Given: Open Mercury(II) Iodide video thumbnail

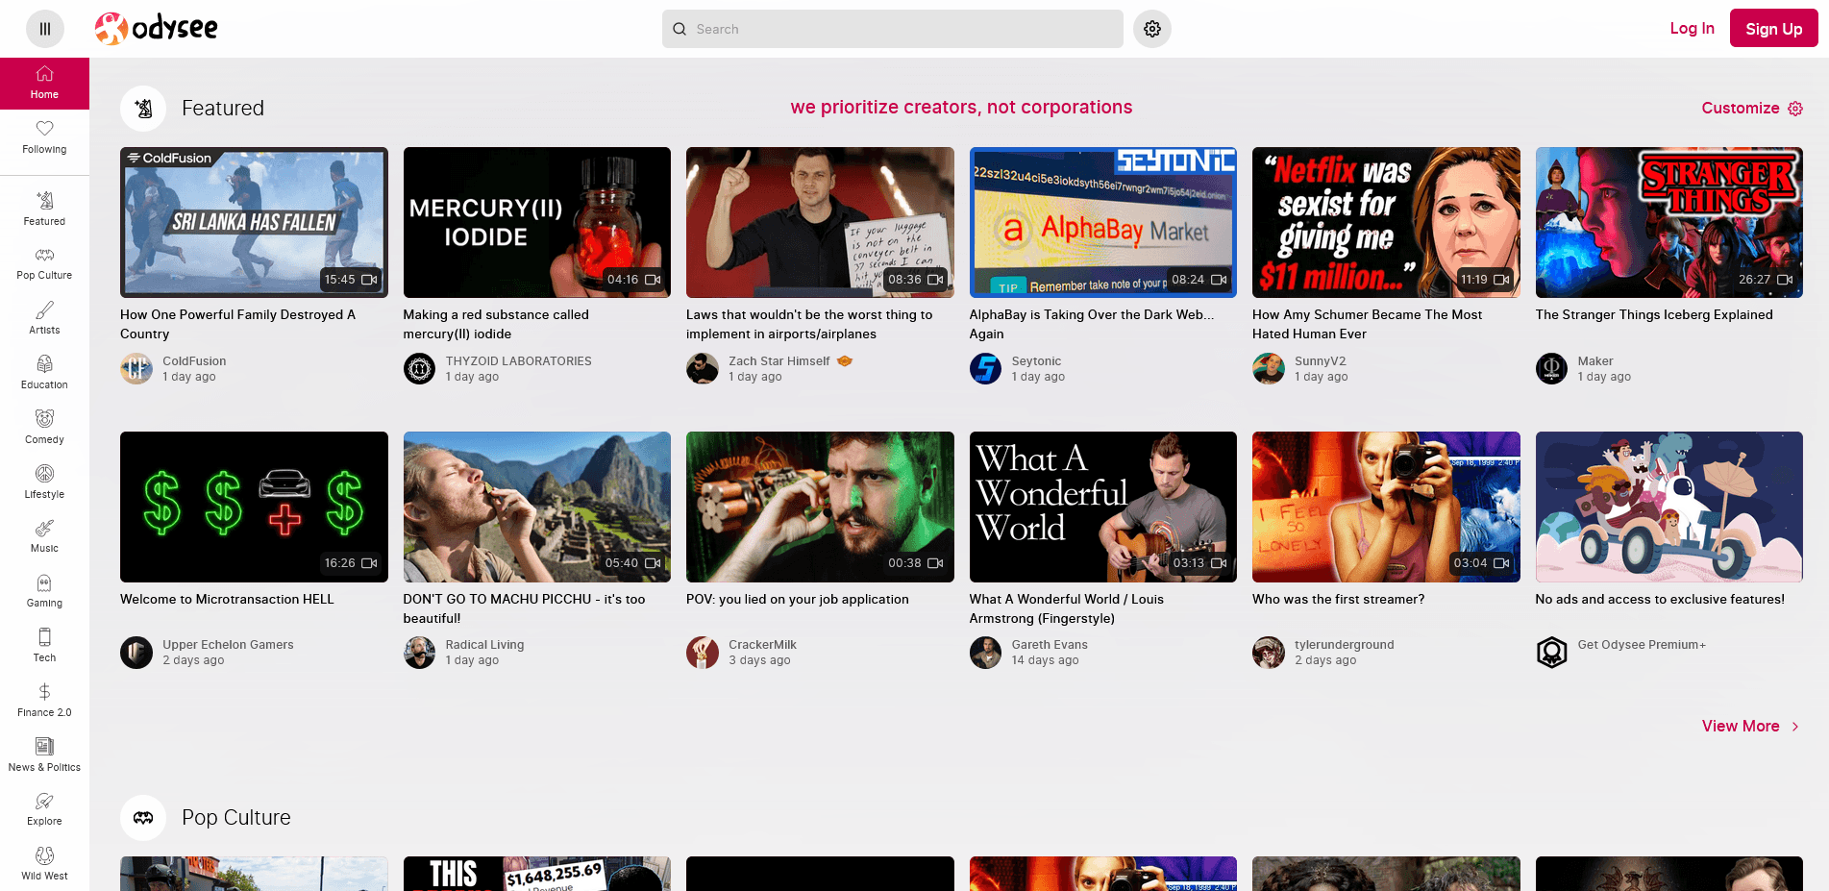Looking at the screenshot, I should click(537, 222).
